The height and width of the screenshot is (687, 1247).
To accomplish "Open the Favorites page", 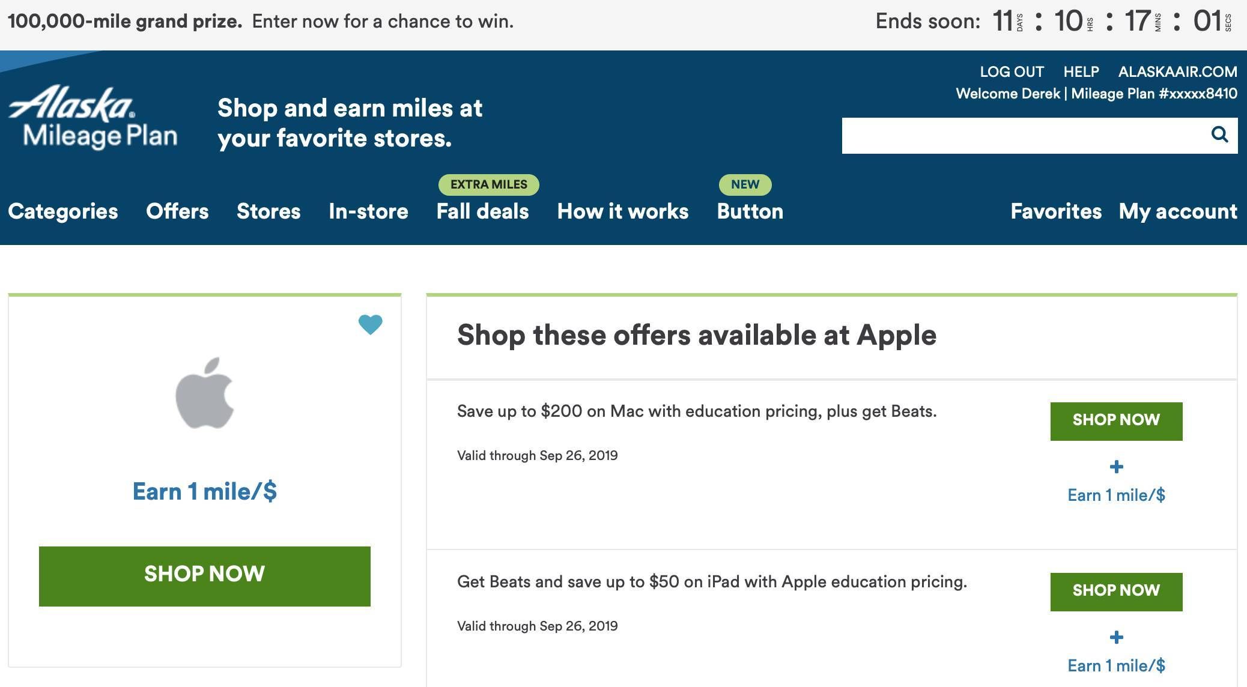I will [x=1056, y=211].
